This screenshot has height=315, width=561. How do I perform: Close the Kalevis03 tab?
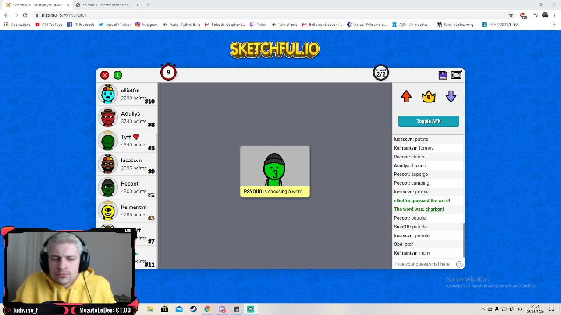pyautogui.click(x=138, y=5)
